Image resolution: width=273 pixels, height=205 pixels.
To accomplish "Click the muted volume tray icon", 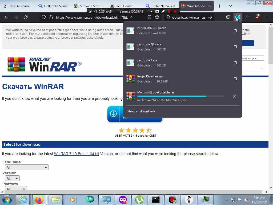I will (246, 200).
